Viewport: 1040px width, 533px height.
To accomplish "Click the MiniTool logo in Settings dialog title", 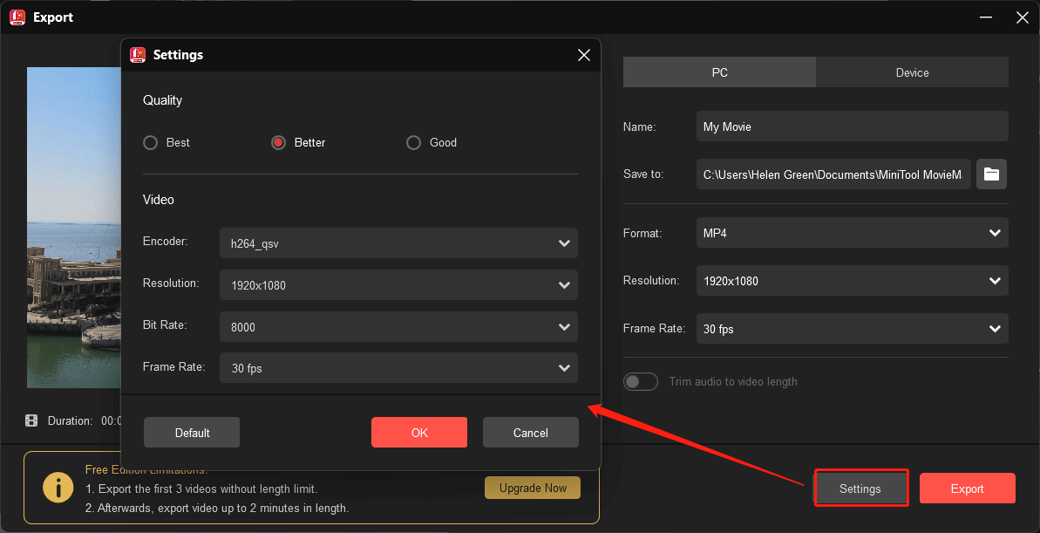I will (137, 54).
